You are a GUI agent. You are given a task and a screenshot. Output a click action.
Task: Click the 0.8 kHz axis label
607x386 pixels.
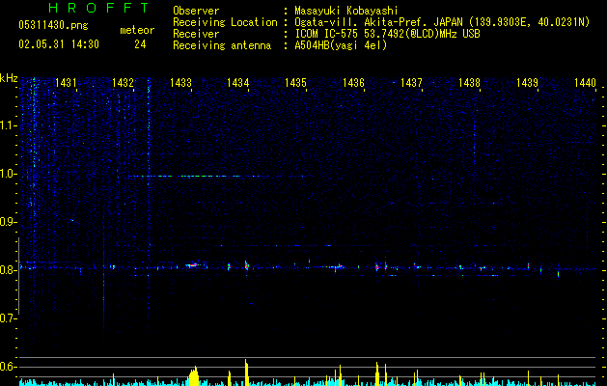pos(8,270)
